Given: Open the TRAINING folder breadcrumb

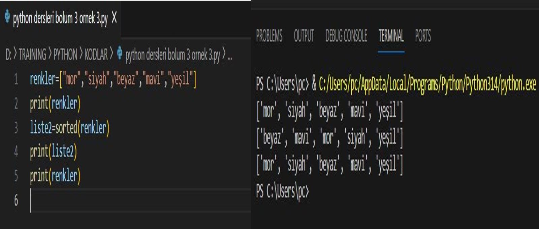Looking at the screenshot, I should [x=32, y=54].
